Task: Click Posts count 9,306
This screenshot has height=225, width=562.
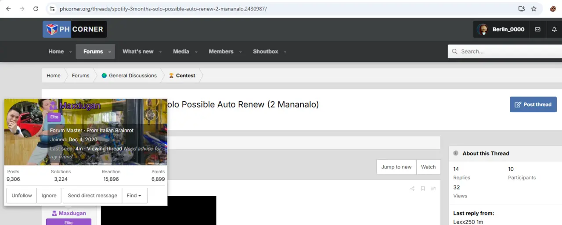Action: point(13,179)
